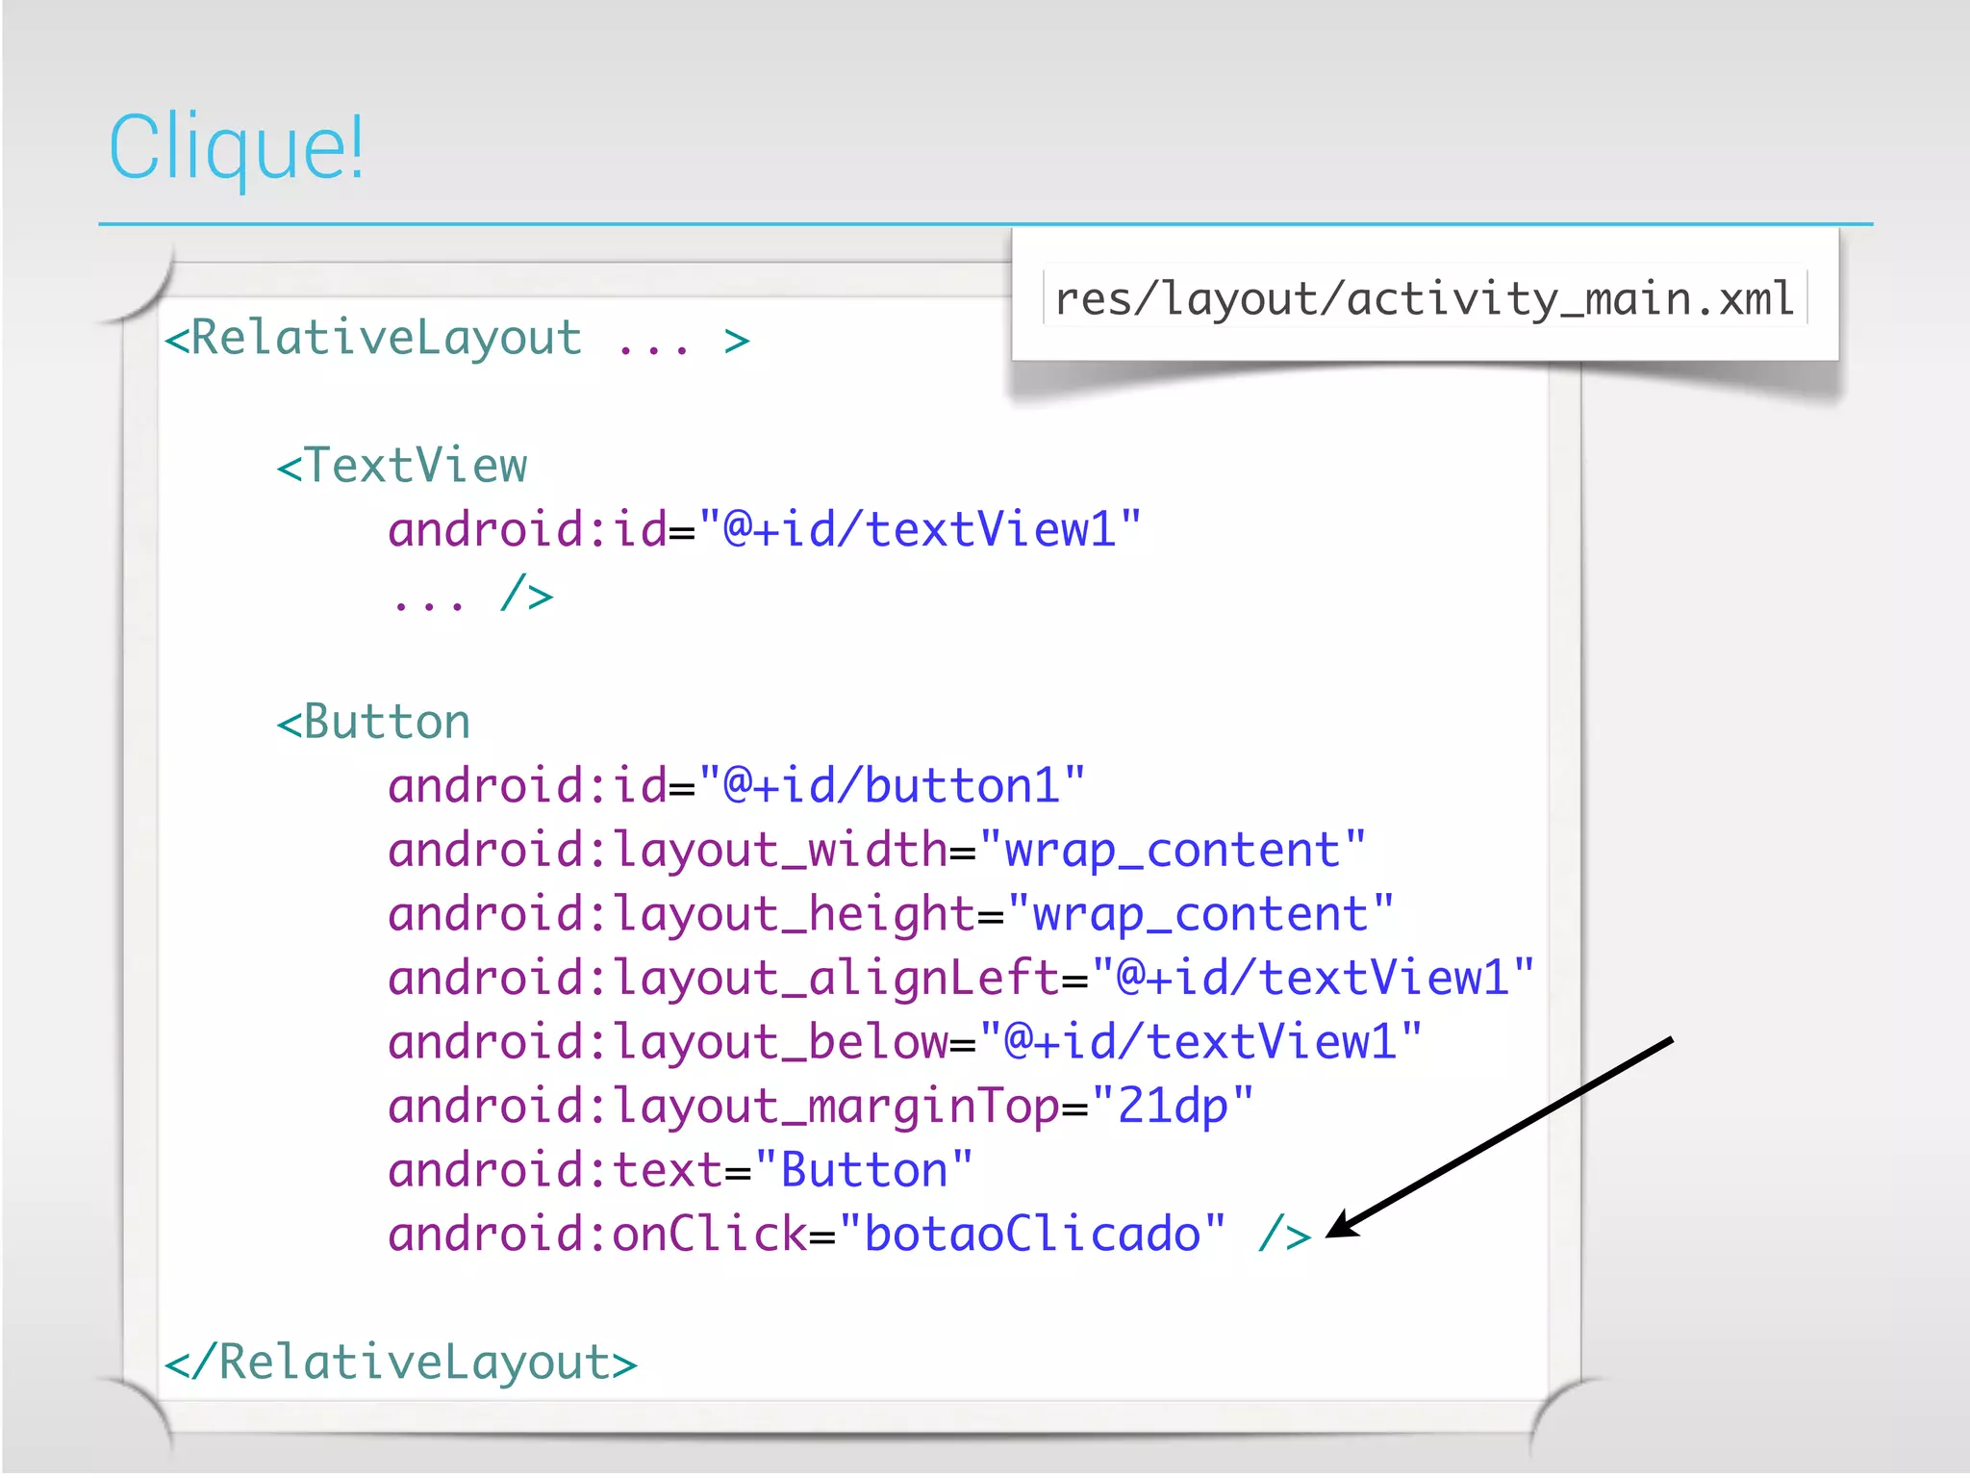Click the android:text="Button" line

pos(681,1170)
